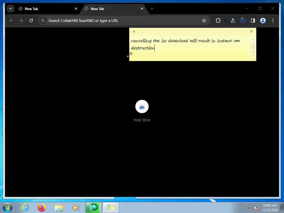The image size is (284, 213).
Task: Open a new tab with plus button
Action: pyautogui.click(x=152, y=9)
